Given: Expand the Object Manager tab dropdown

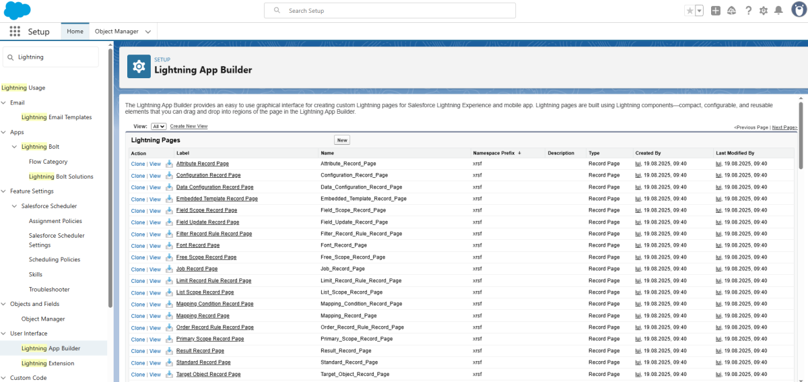Looking at the screenshot, I should tap(148, 32).
